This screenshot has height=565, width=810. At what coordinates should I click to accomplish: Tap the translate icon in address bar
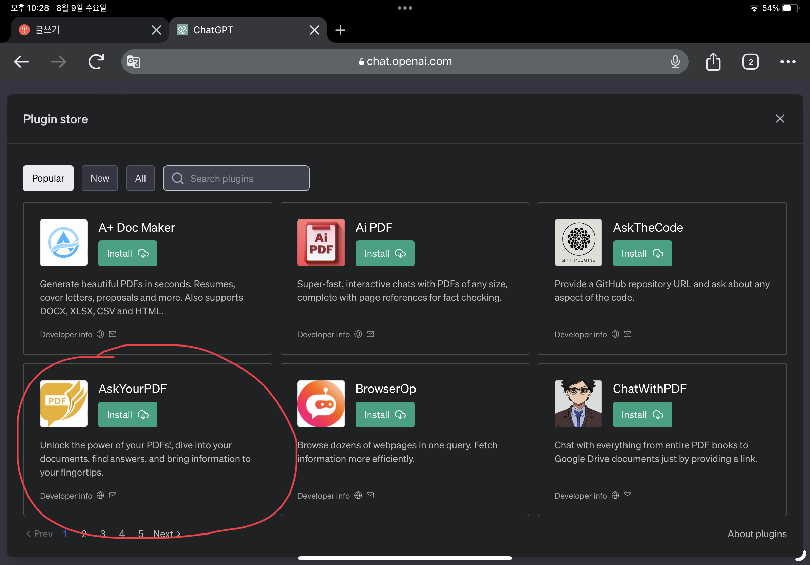[x=134, y=62]
